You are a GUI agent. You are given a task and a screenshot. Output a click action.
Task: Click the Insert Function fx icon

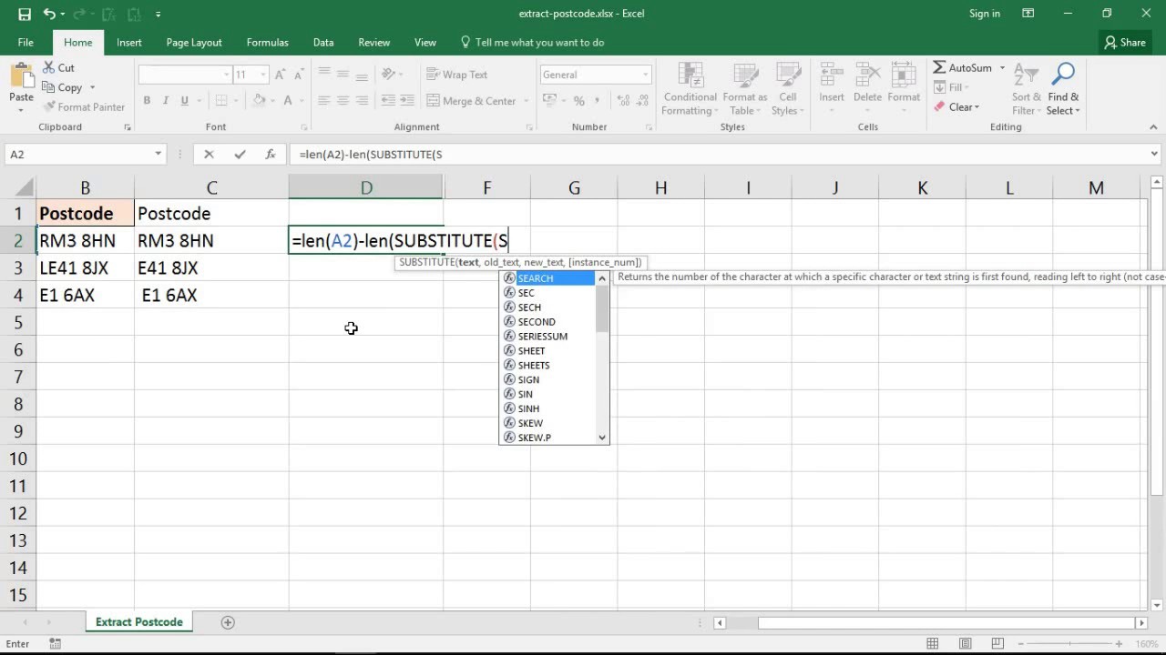coord(271,155)
